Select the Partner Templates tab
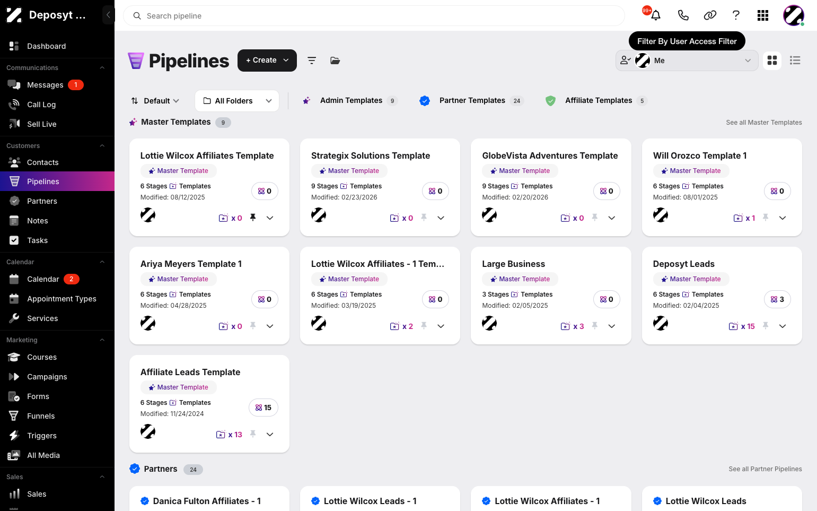Screen dimensions: 817x511 (471, 101)
